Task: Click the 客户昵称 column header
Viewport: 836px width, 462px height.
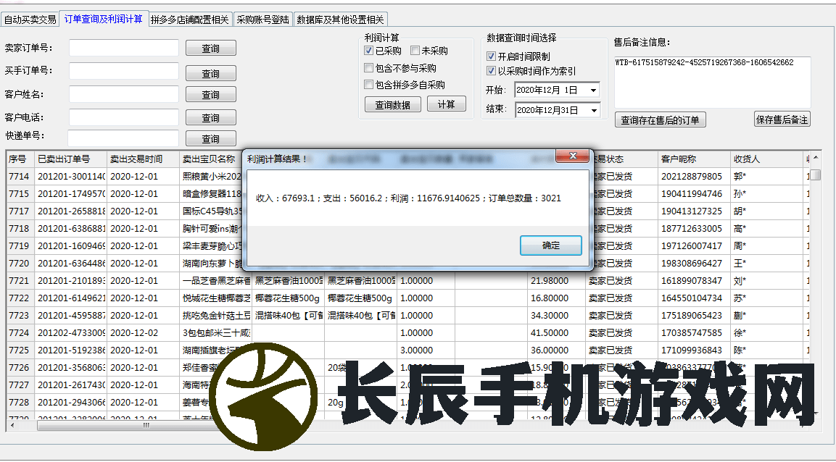Action: (x=694, y=159)
